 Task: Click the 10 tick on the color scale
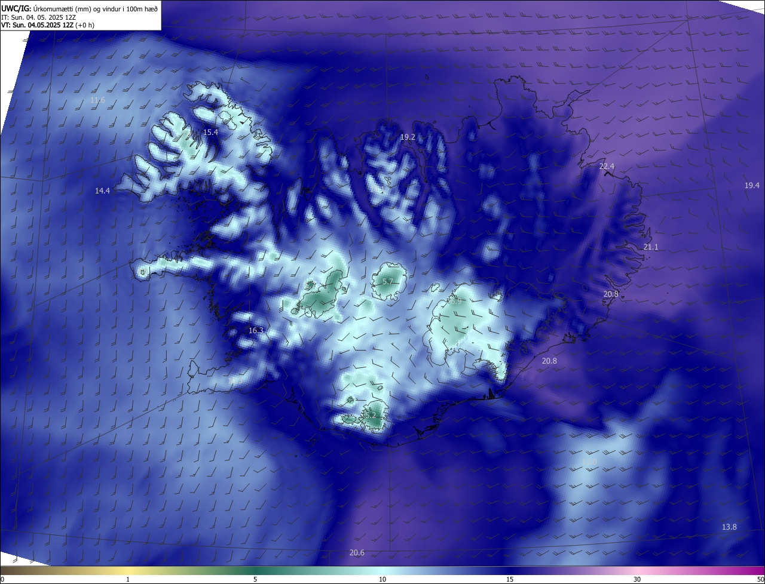(382, 580)
